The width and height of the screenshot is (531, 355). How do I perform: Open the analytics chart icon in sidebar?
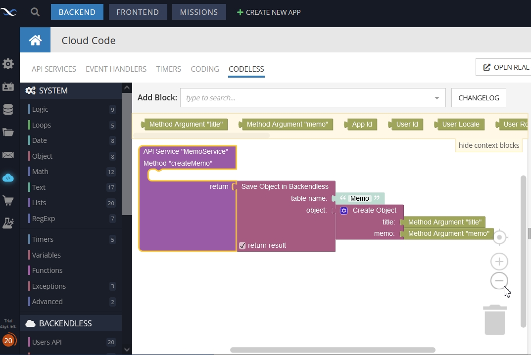(x=8, y=223)
